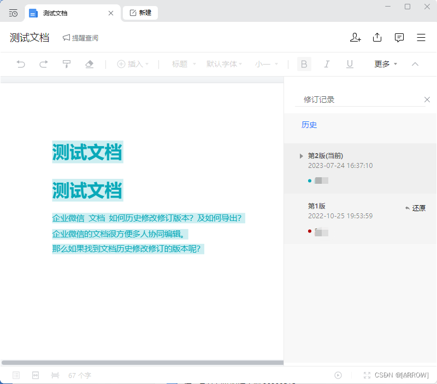Click the line about 如何历史修改修订版本
The image size is (437, 384).
(x=149, y=218)
